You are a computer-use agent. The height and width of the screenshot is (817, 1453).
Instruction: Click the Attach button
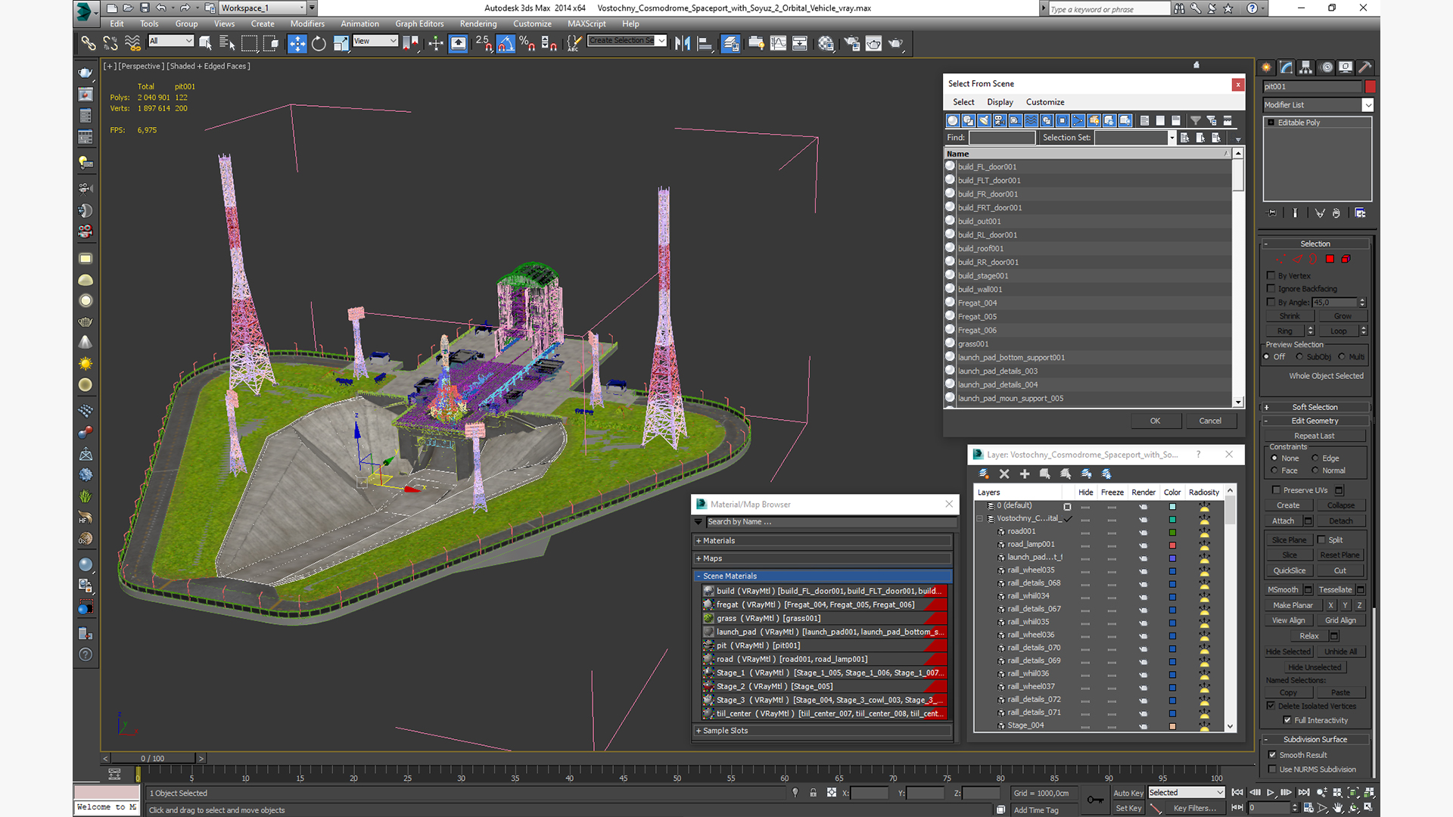tap(1283, 521)
